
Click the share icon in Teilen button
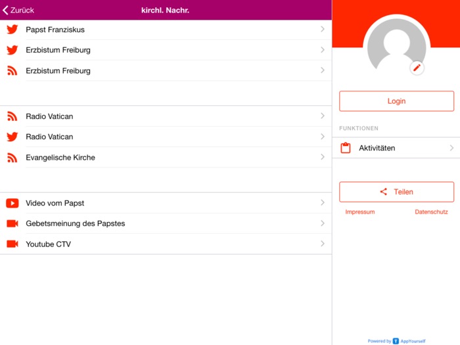coord(383,192)
